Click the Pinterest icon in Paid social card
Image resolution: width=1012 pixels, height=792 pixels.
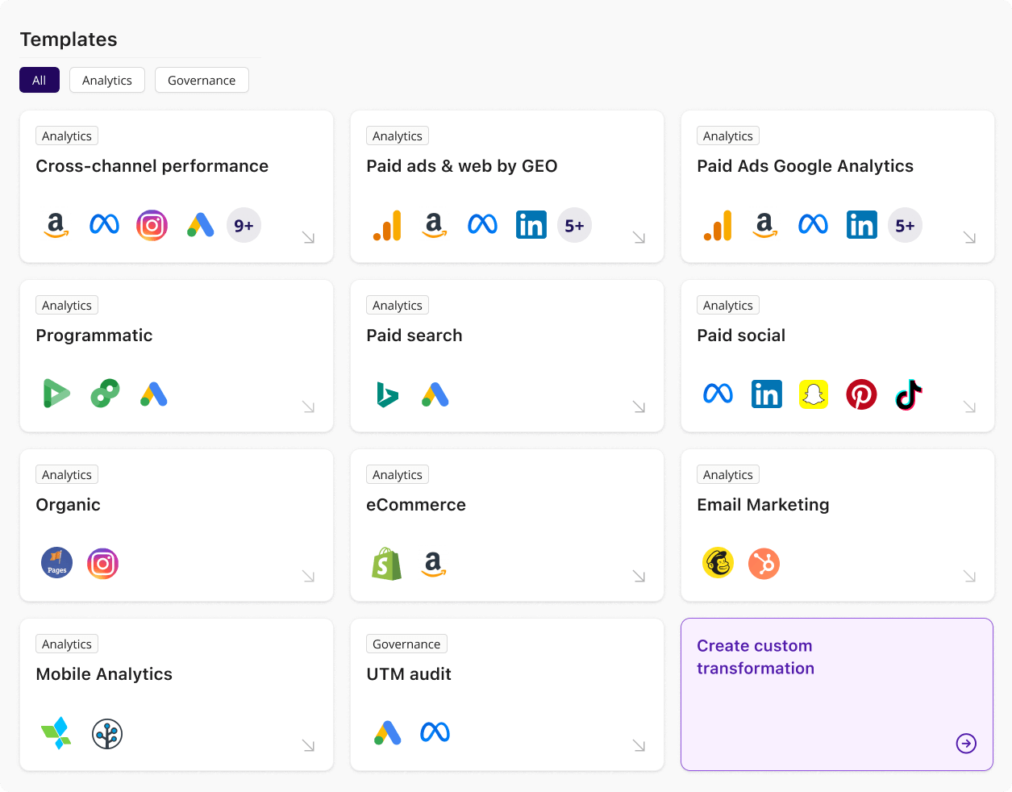861,394
